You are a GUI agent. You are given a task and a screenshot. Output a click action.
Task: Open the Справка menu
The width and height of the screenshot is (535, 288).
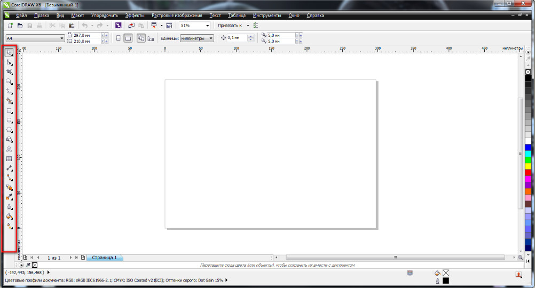[x=315, y=15]
